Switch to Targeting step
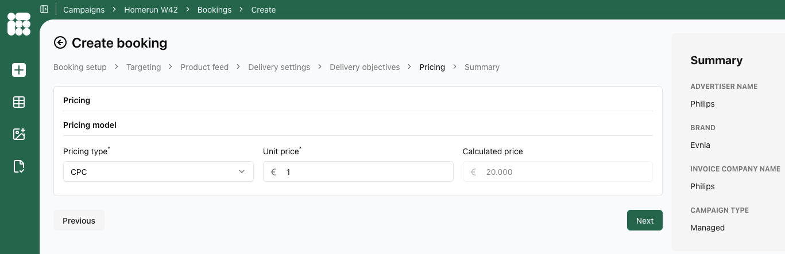 [x=144, y=67]
